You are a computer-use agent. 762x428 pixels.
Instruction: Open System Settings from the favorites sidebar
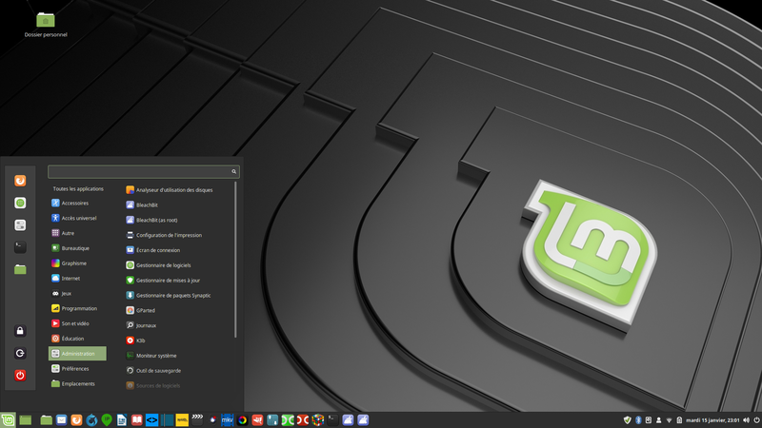pyautogui.click(x=20, y=225)
